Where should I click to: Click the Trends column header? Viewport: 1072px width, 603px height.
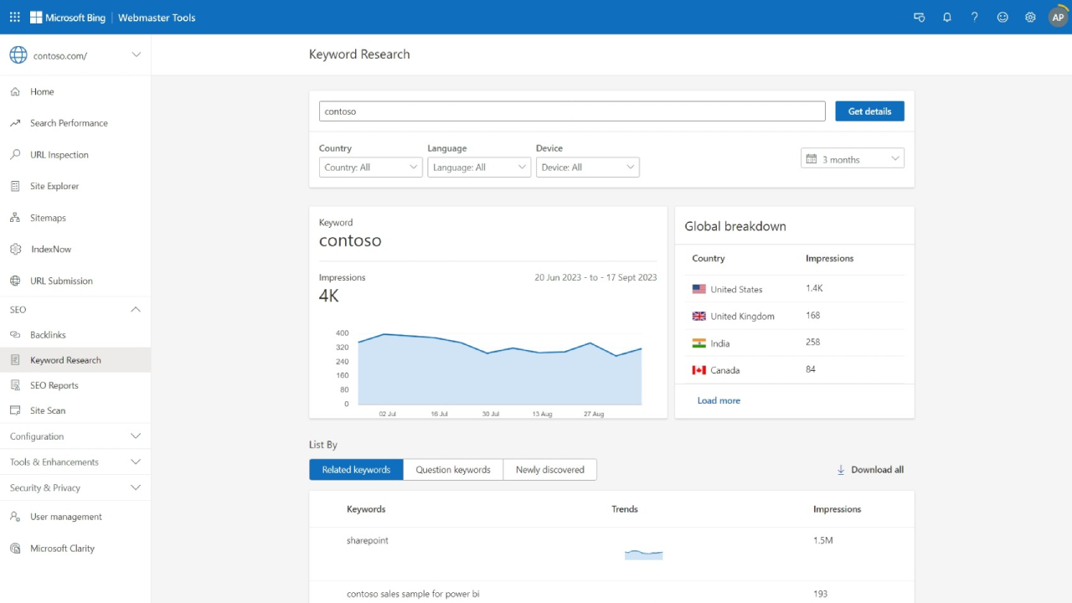click(625, 509)
